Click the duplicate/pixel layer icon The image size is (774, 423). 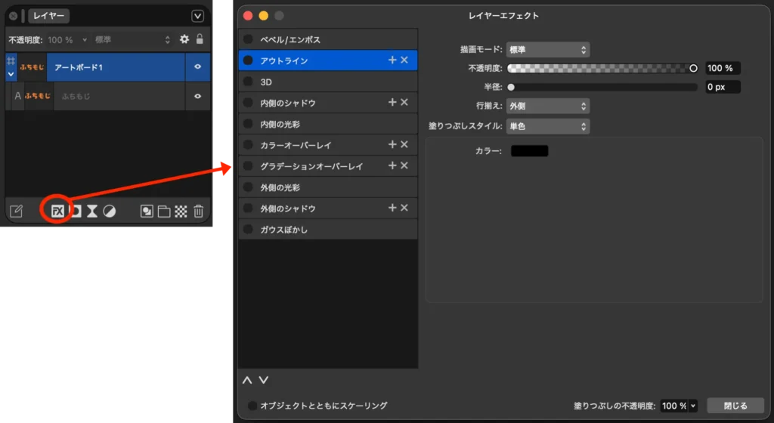click(147, 211)
